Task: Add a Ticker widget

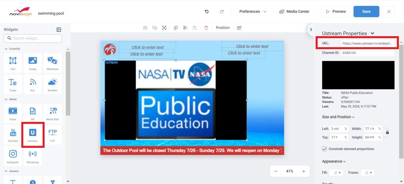Action: (x=13, y=85)
